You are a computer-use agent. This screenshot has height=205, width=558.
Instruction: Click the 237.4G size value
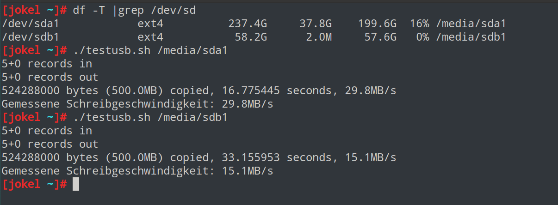pos(248,23)
